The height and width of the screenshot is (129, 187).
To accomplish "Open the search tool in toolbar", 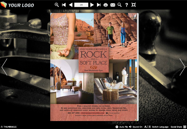I will click(119, 5).
